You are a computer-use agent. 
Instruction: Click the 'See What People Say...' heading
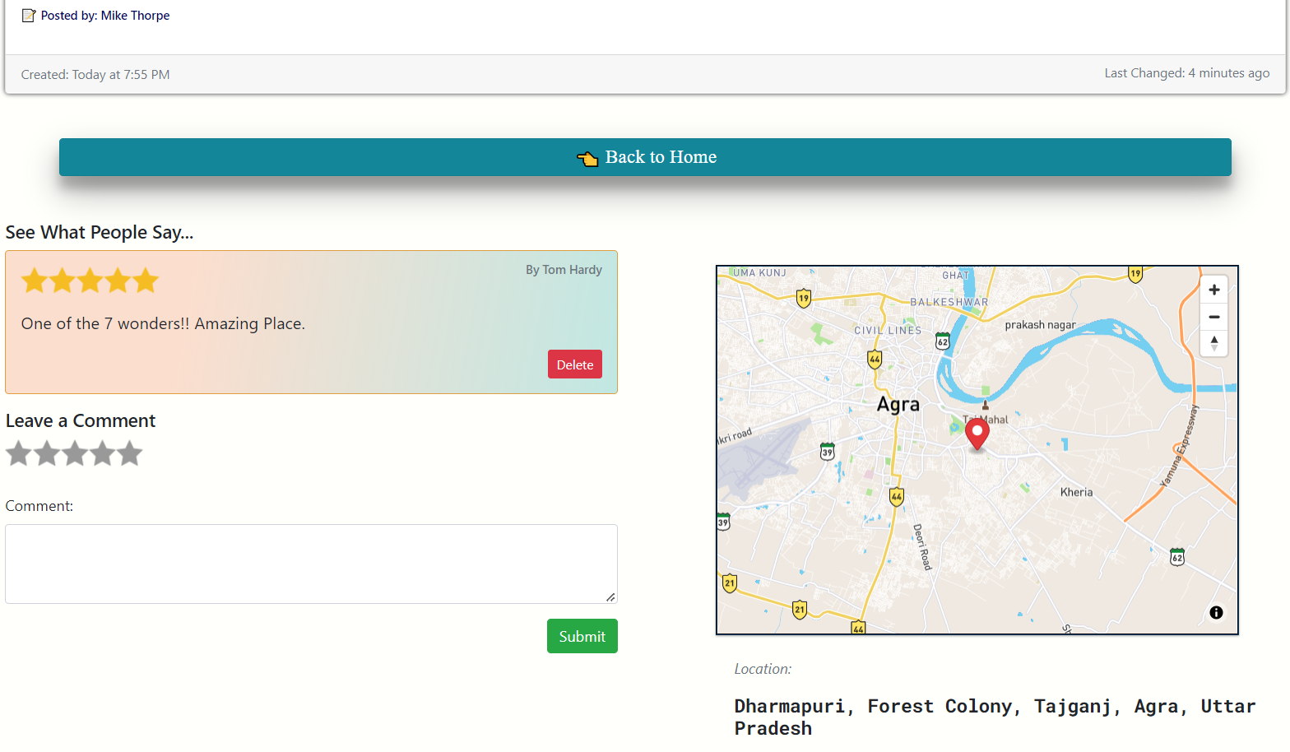coord(100,233)
